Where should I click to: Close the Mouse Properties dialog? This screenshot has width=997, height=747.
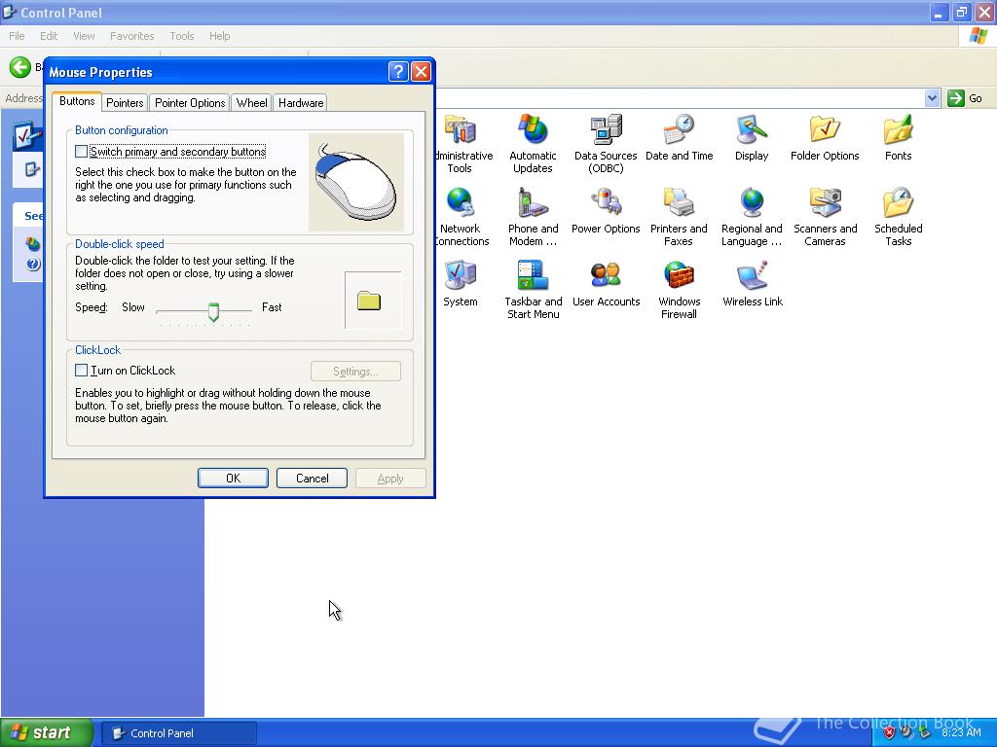pyautogui.click(x=421, y=72)
